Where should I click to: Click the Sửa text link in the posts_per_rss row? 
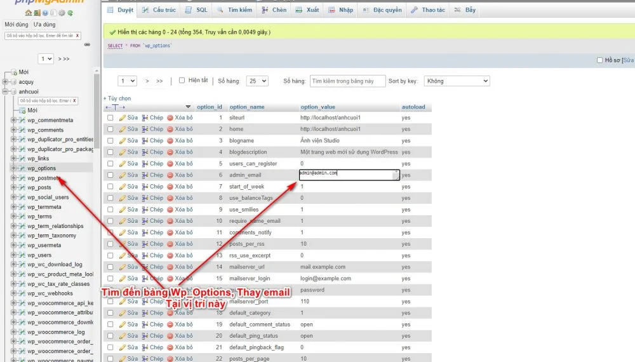[x=133, y=244]
